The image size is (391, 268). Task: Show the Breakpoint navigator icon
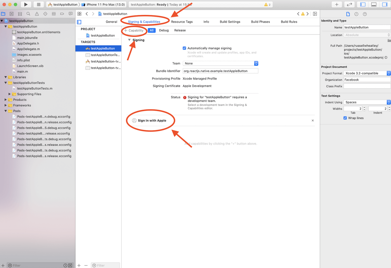pos(62,14)
